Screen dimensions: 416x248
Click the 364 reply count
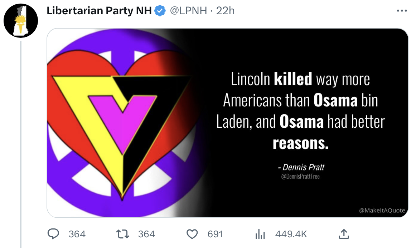point(77,234)
